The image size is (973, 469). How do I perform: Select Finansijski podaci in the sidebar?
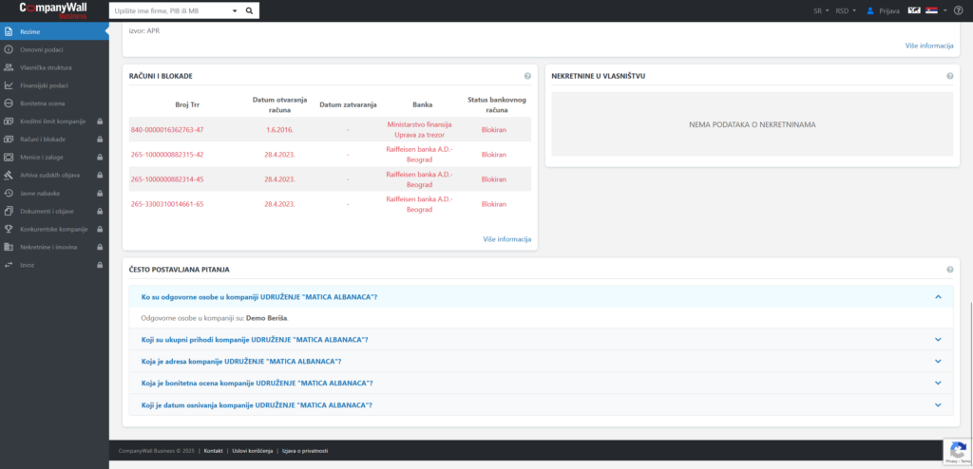(45, 85)
